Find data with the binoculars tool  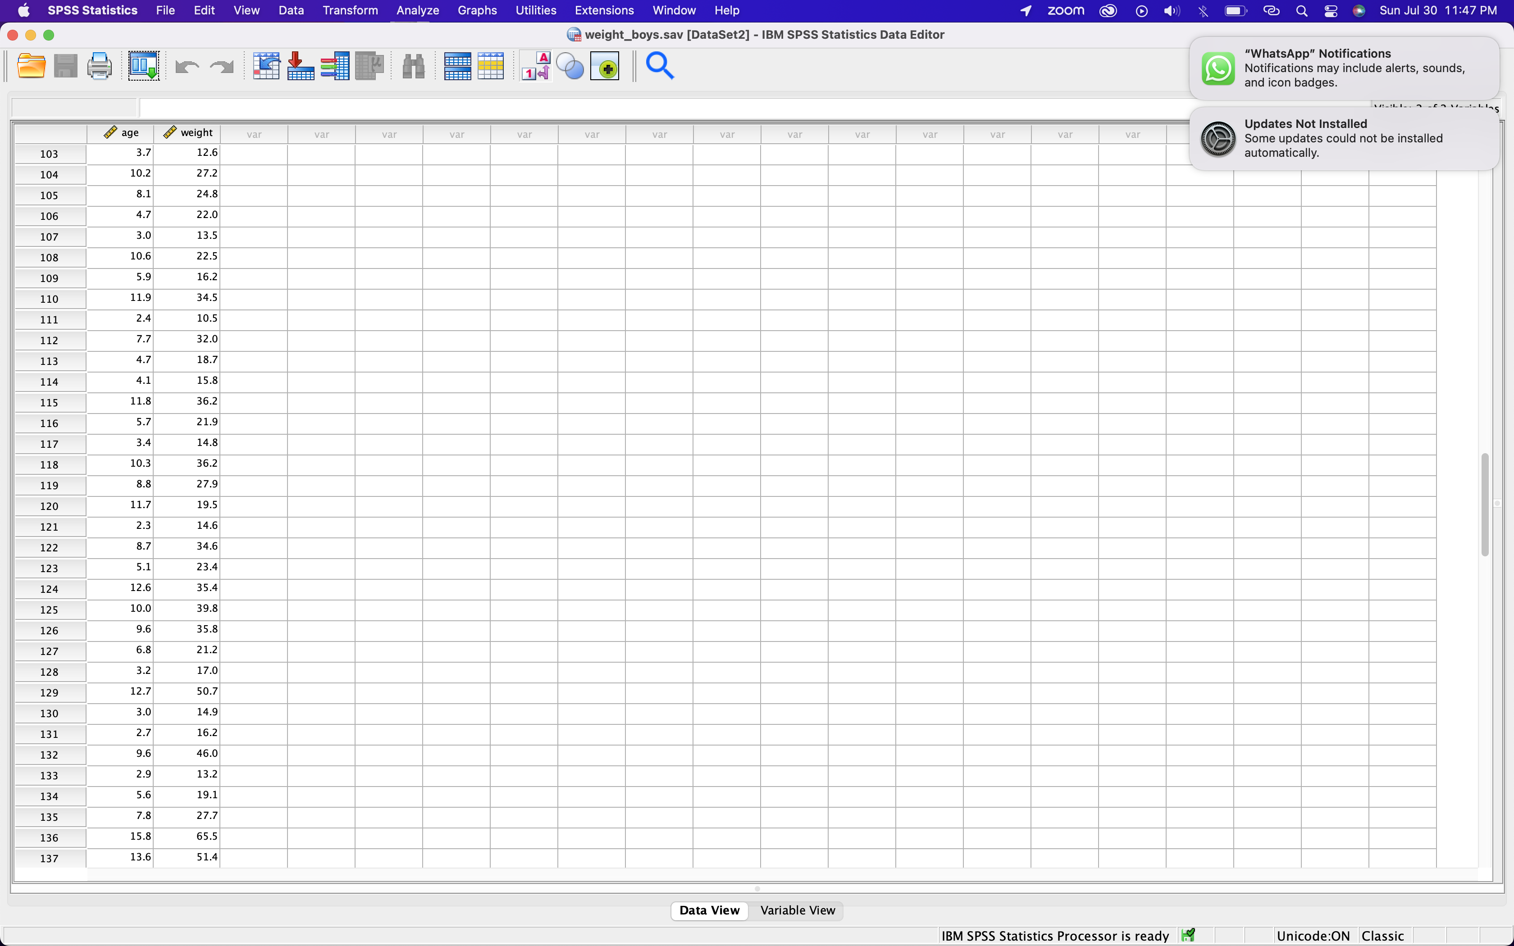pos(413,66)
